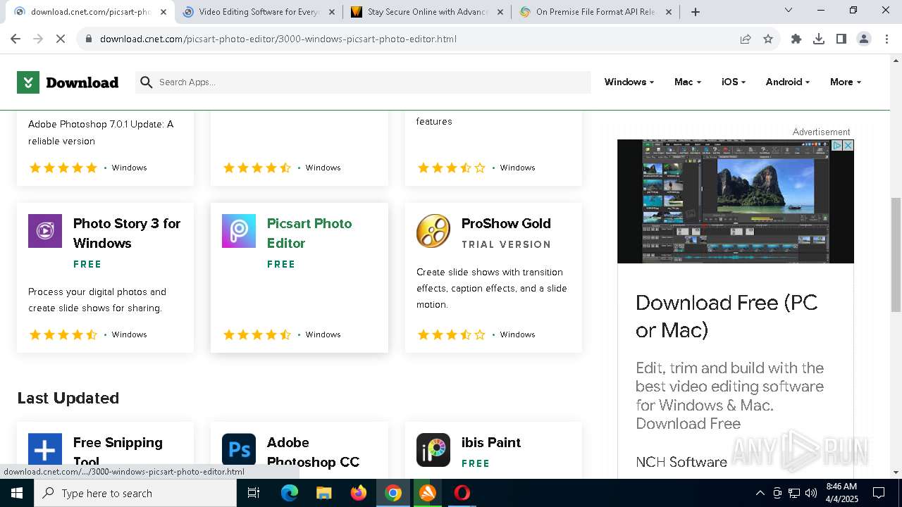
Task: Open the Download Free PC or Mac ad headline
Action: pyautogui.click(x=727, y=316)
